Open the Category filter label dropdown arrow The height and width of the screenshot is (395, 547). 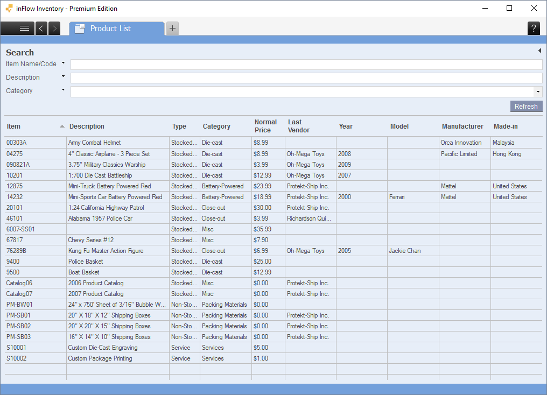pos(63,89)
